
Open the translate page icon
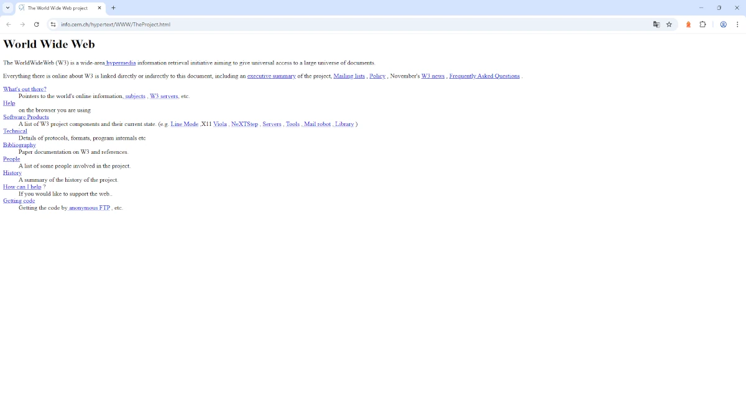pos(656,24)
